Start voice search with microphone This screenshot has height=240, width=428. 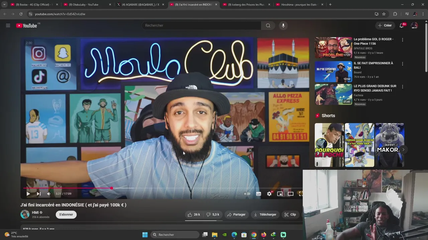283,25
